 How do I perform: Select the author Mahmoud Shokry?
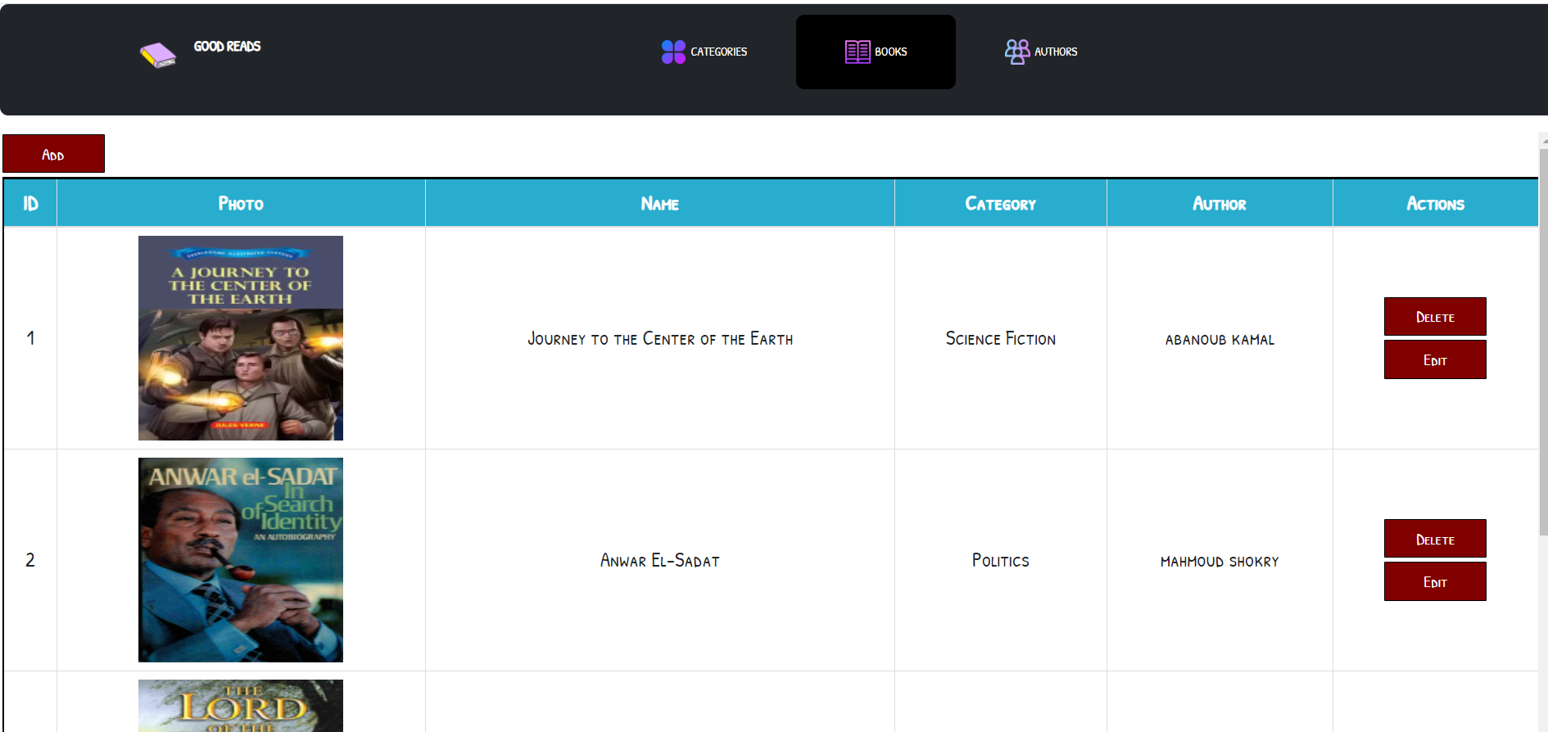(x=1220, y=562)
